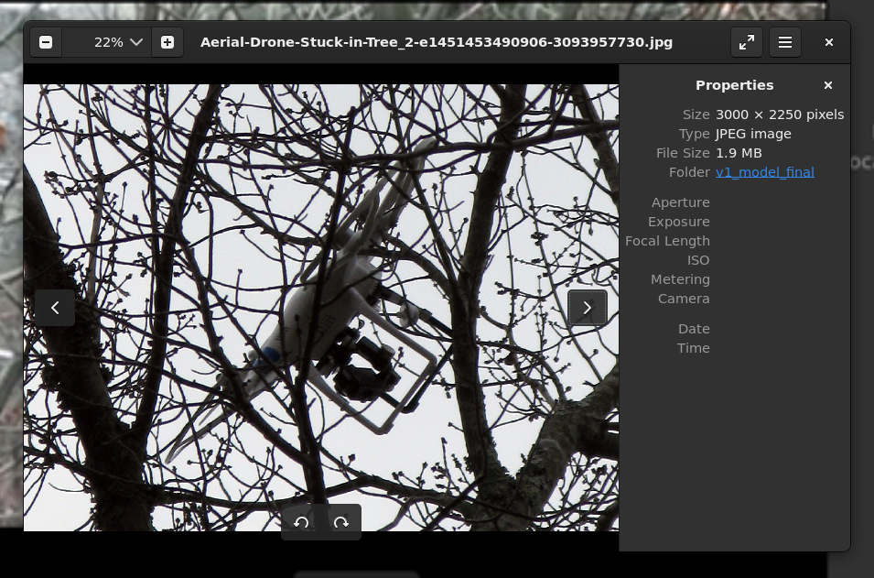Rotate image counter-clockwise
Viewport: 874px width, 578px height.
point(301,523)
